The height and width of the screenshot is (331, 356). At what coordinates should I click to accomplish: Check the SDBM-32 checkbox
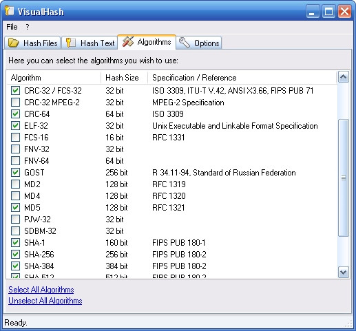pos(15,231)
